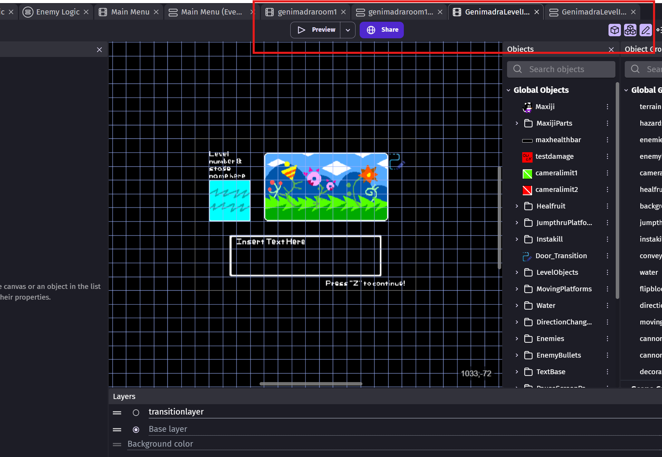Expand the Enemies folder
The width and height of the screenshot is (662, 457).
(517, 339)
